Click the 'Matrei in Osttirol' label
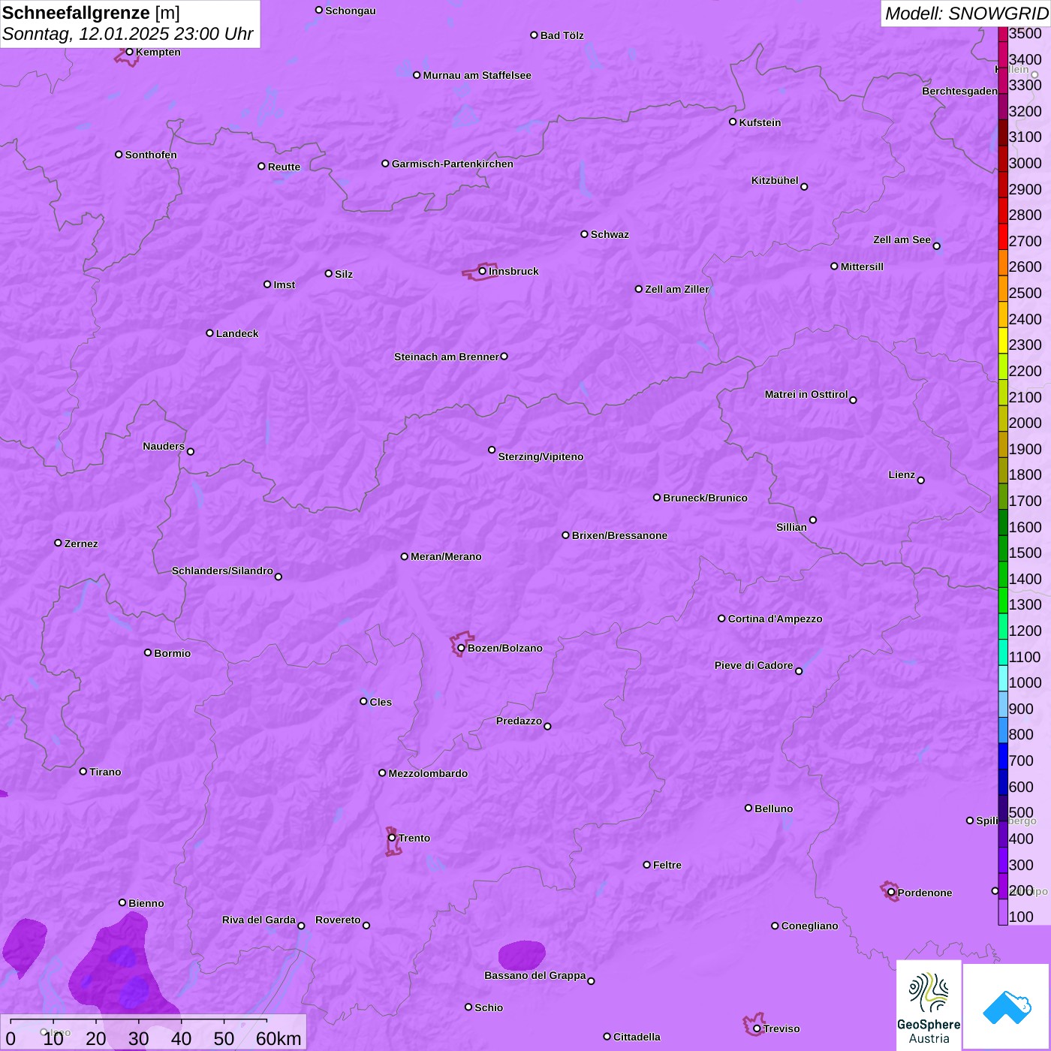This screenshot has width=1051, height=1051. point(806,394)
